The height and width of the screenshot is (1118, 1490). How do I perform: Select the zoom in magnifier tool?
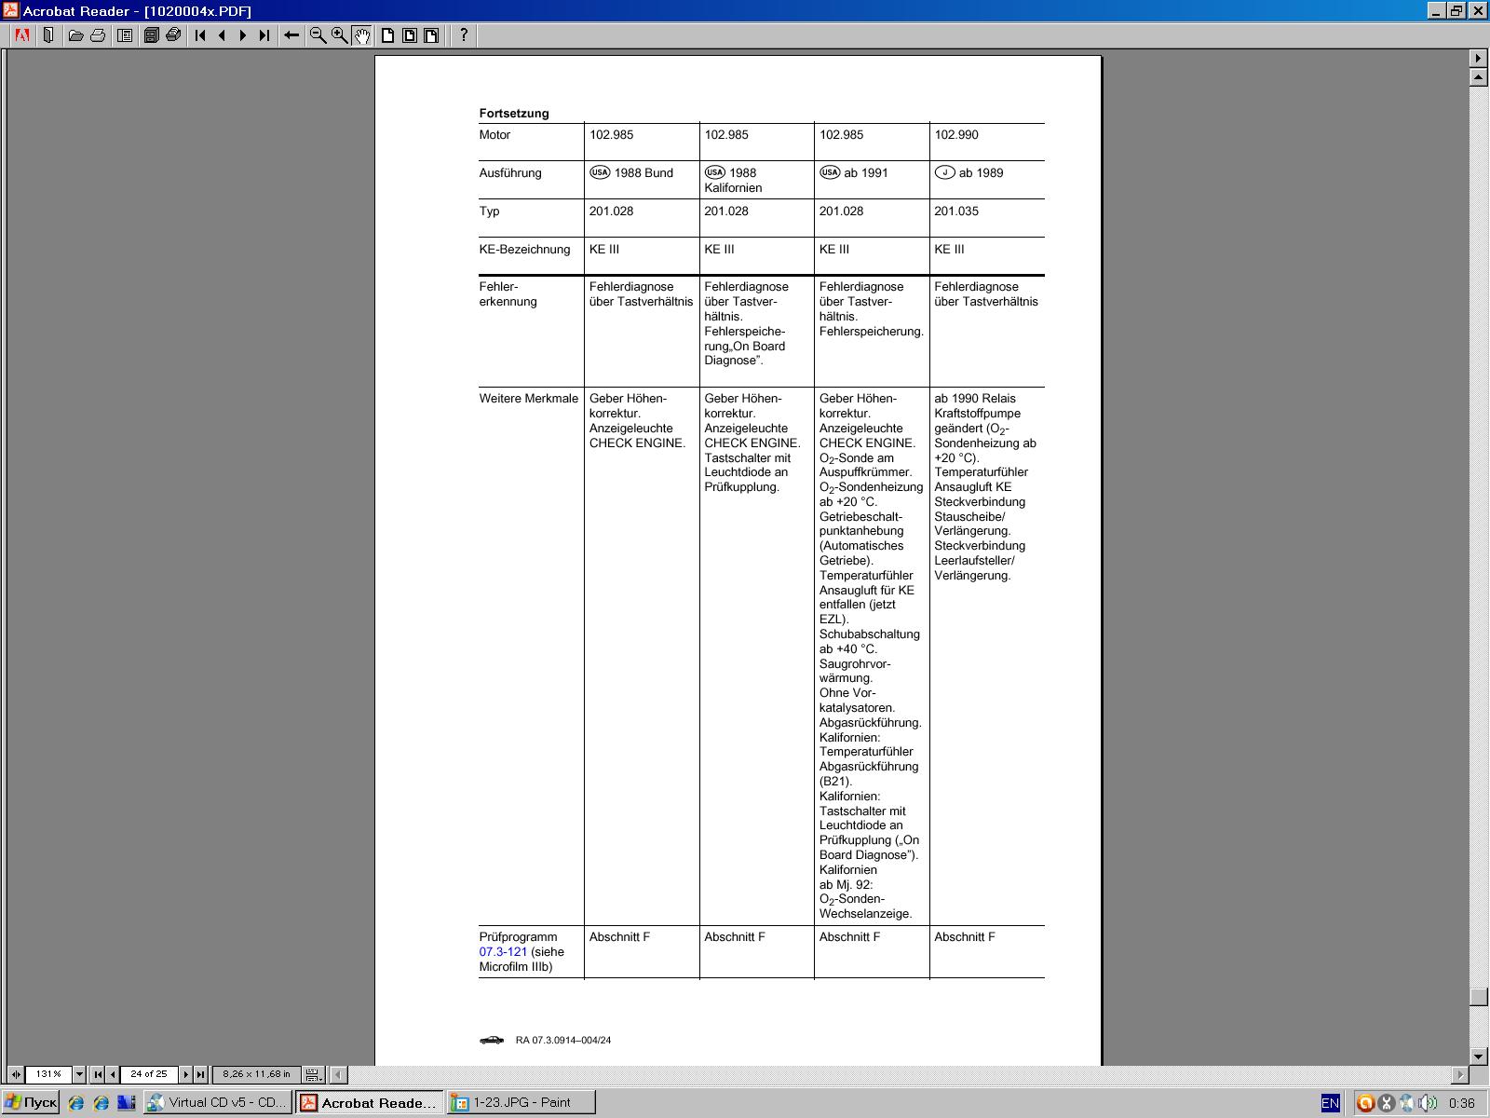(340, 35)
